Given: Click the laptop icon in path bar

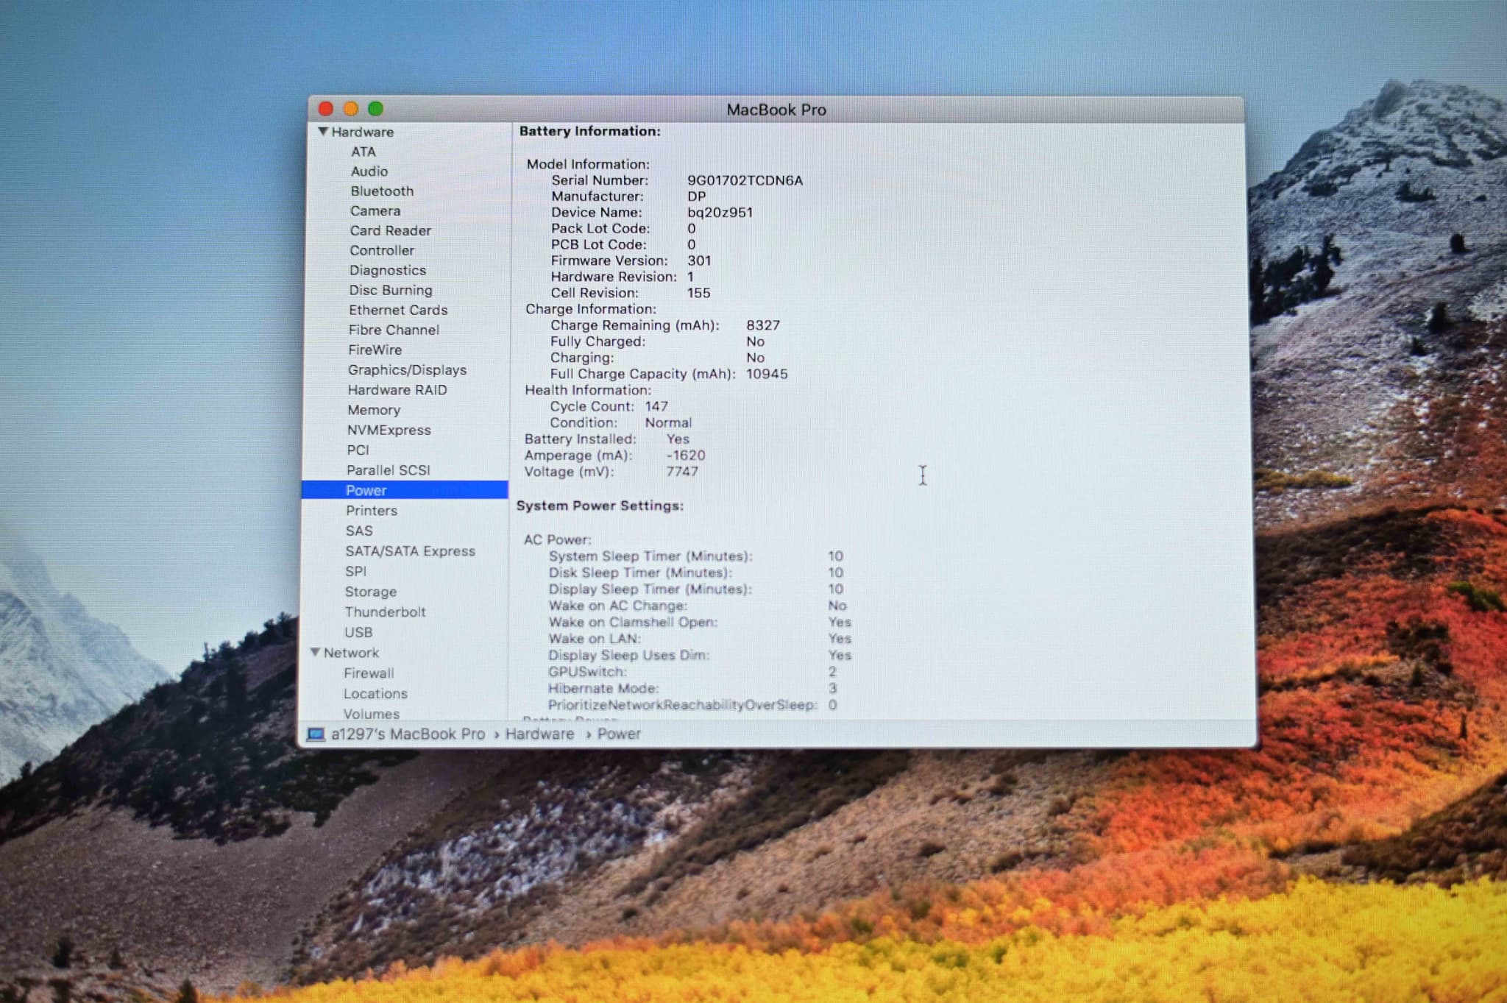Looking at the screenshot, I should (x=316, y=734).
